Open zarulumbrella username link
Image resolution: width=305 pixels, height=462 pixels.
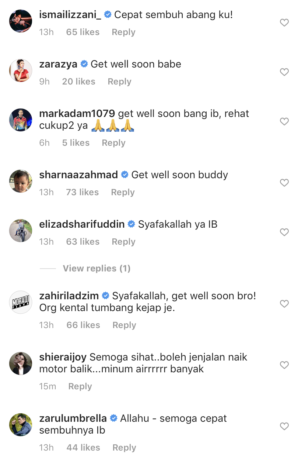[x=73, y=418]
